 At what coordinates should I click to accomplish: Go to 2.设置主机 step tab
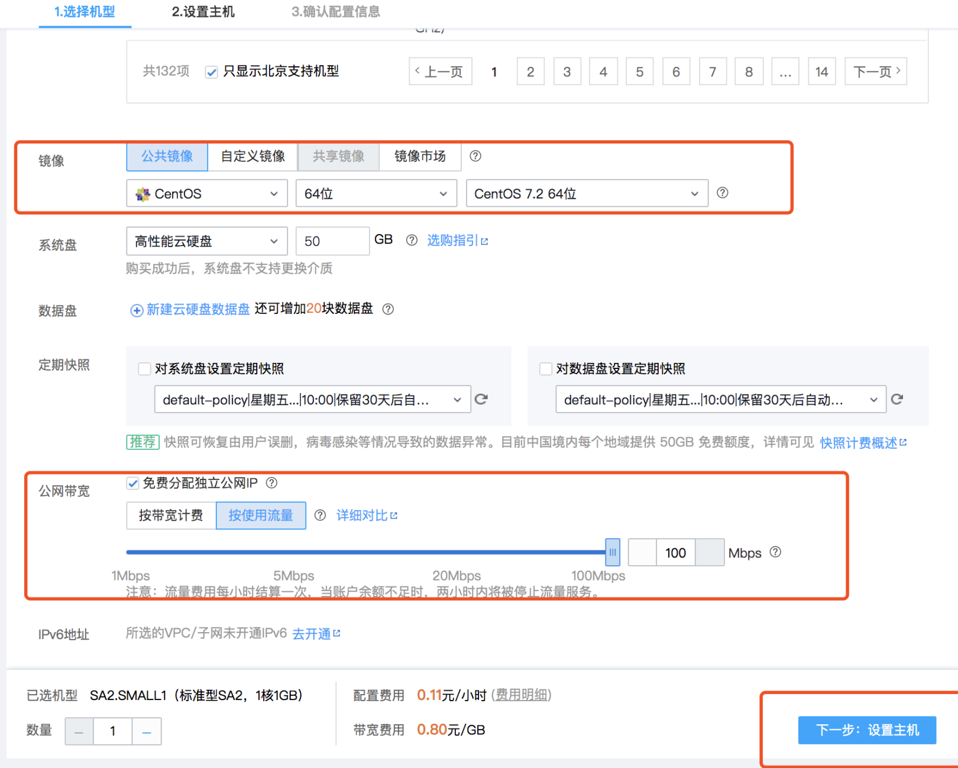tap(203, 12)
